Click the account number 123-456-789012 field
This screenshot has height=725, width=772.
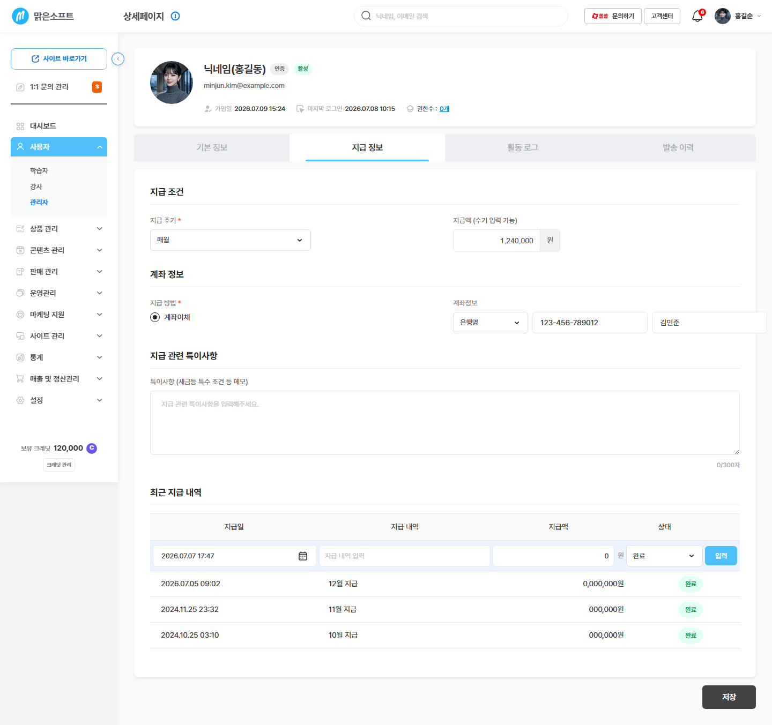click(x=590, y=323)
